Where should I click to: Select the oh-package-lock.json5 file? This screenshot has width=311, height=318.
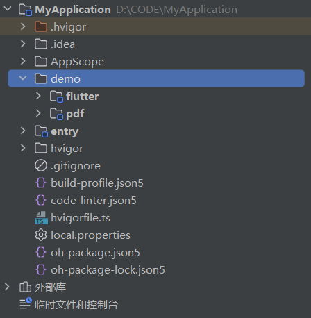(108, 270)
